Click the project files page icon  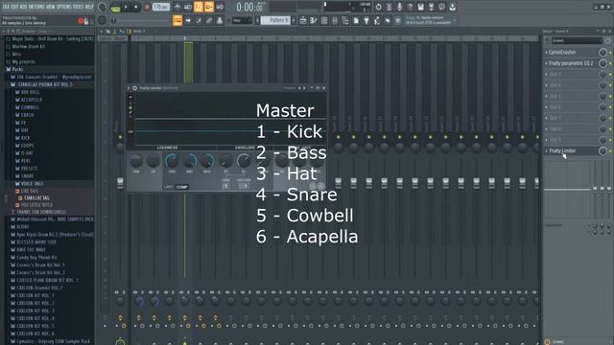tap(356, 21)
